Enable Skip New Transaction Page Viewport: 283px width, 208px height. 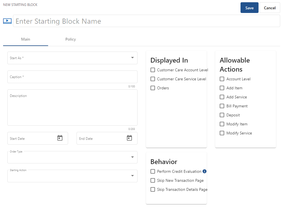(x=153, y=181)
